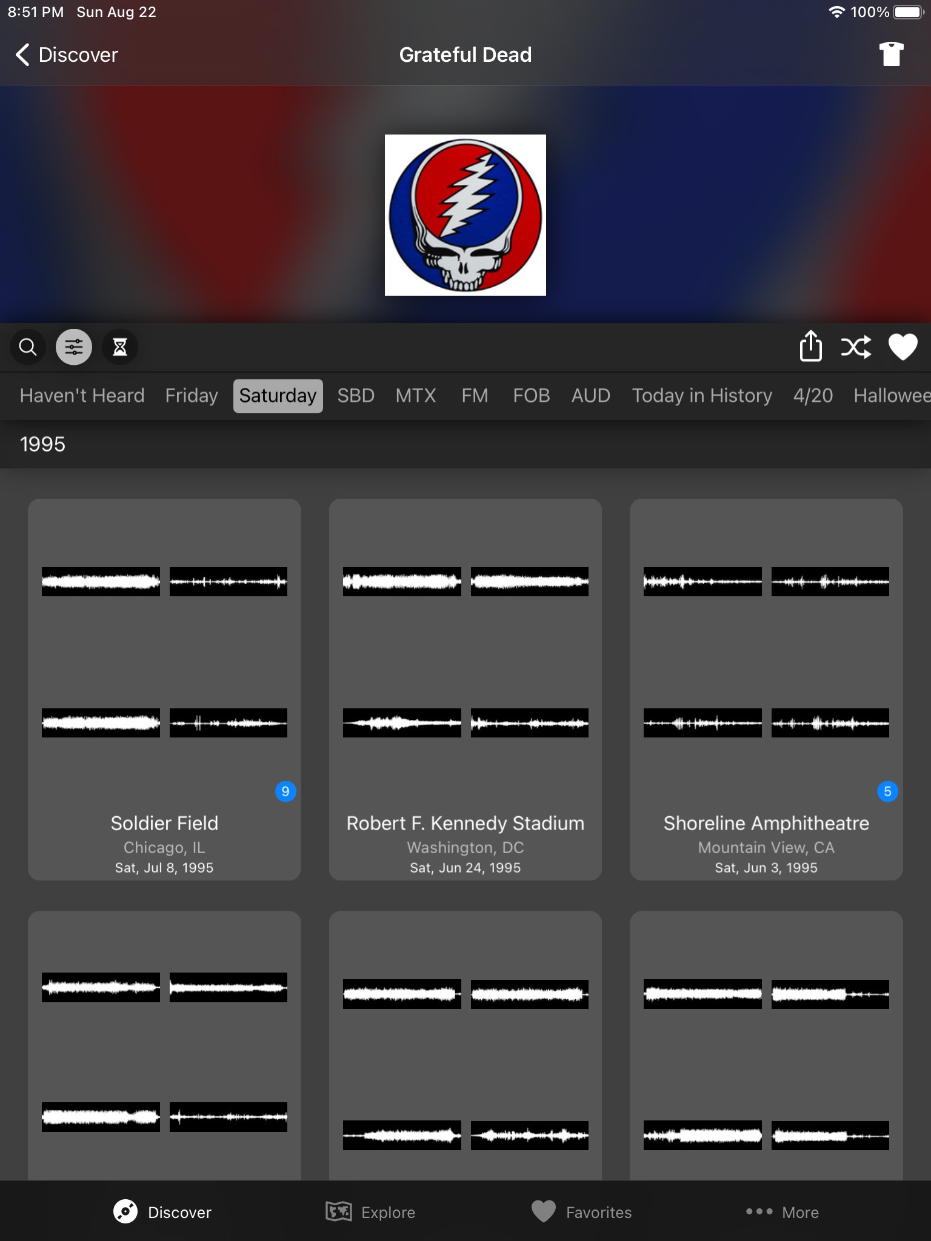Select the Friday filter

tap(192, 396)
